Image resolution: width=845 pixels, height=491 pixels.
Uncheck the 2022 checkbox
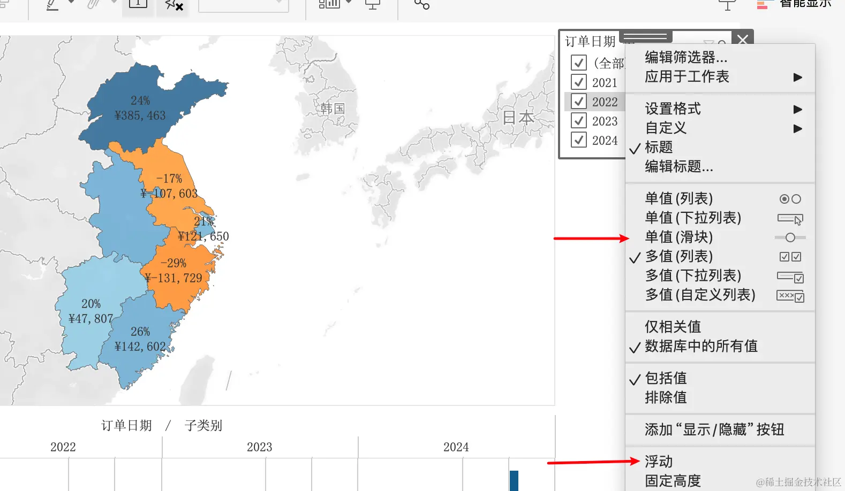click(579, 101)
